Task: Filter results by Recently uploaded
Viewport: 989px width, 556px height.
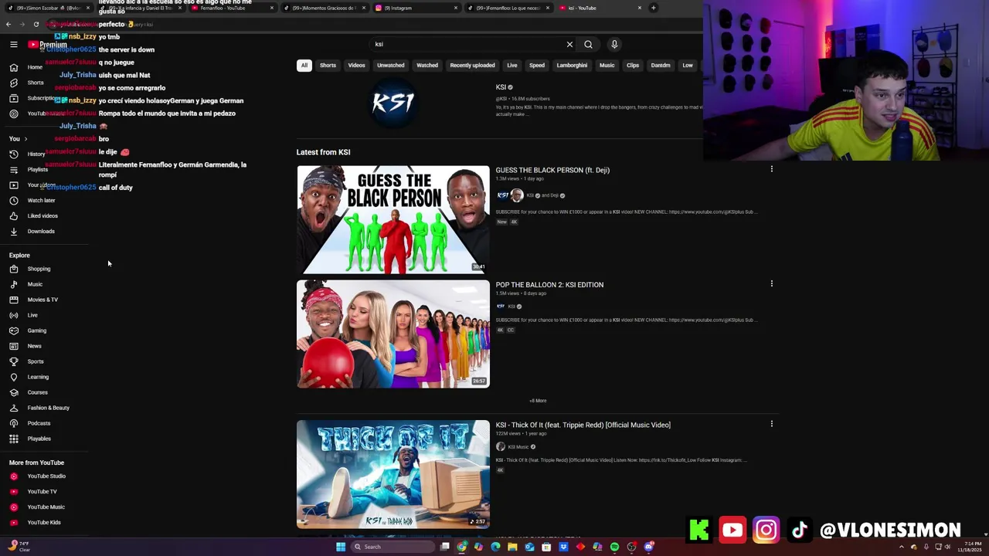Action: [472, 66]
